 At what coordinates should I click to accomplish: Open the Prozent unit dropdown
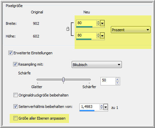[x=131, y=30]
